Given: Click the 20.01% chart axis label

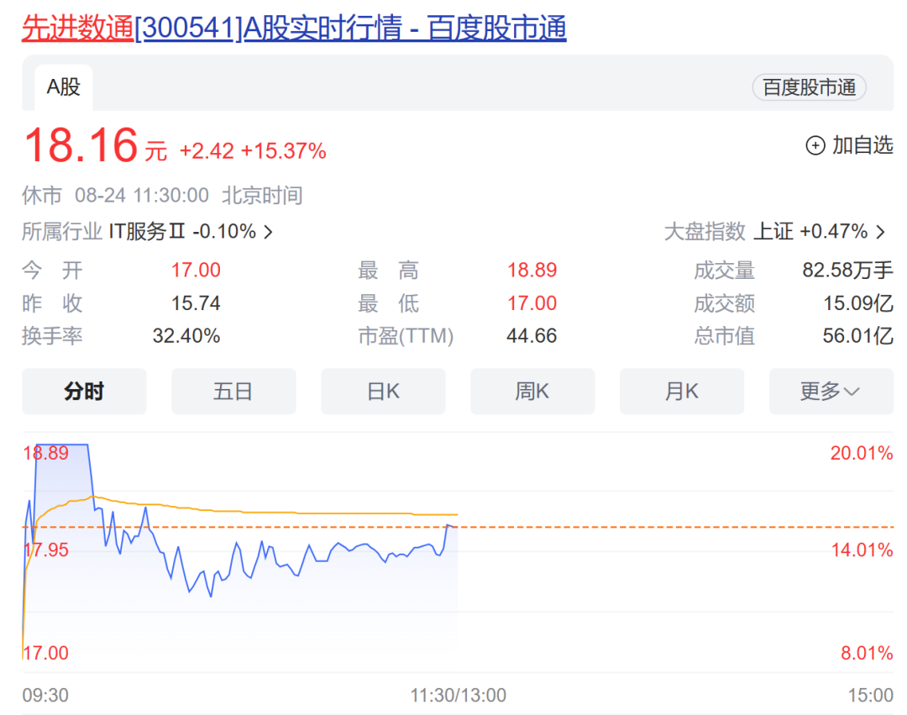Looking at the screenshot, I should [x=862, y=453].
